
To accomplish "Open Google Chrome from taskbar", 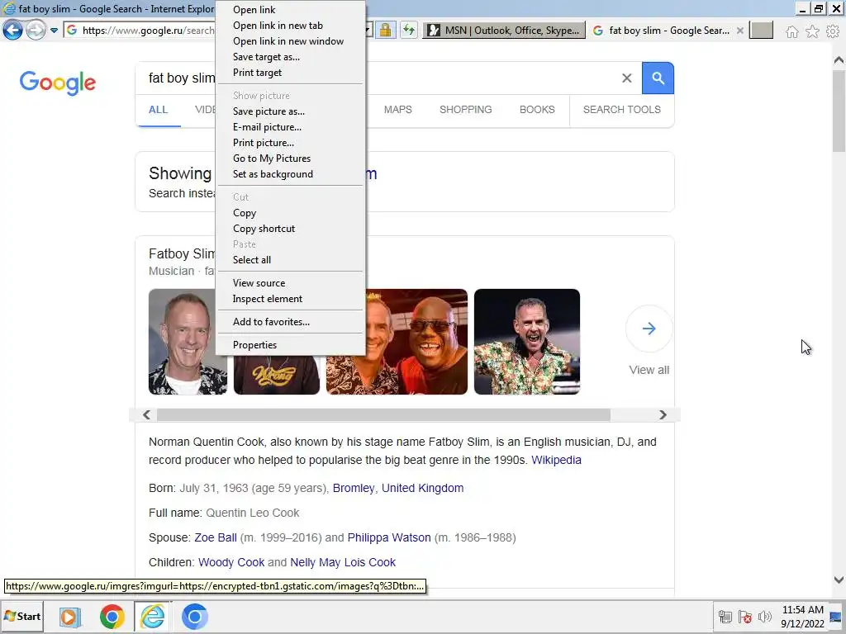I will click(x=112, y=617).
